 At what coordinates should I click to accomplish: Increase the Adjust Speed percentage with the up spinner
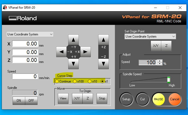pyautogui.click(x=160, y=61)
